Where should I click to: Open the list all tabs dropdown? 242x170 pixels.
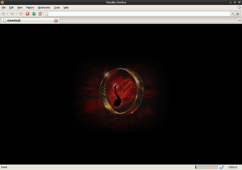(240, 21)
